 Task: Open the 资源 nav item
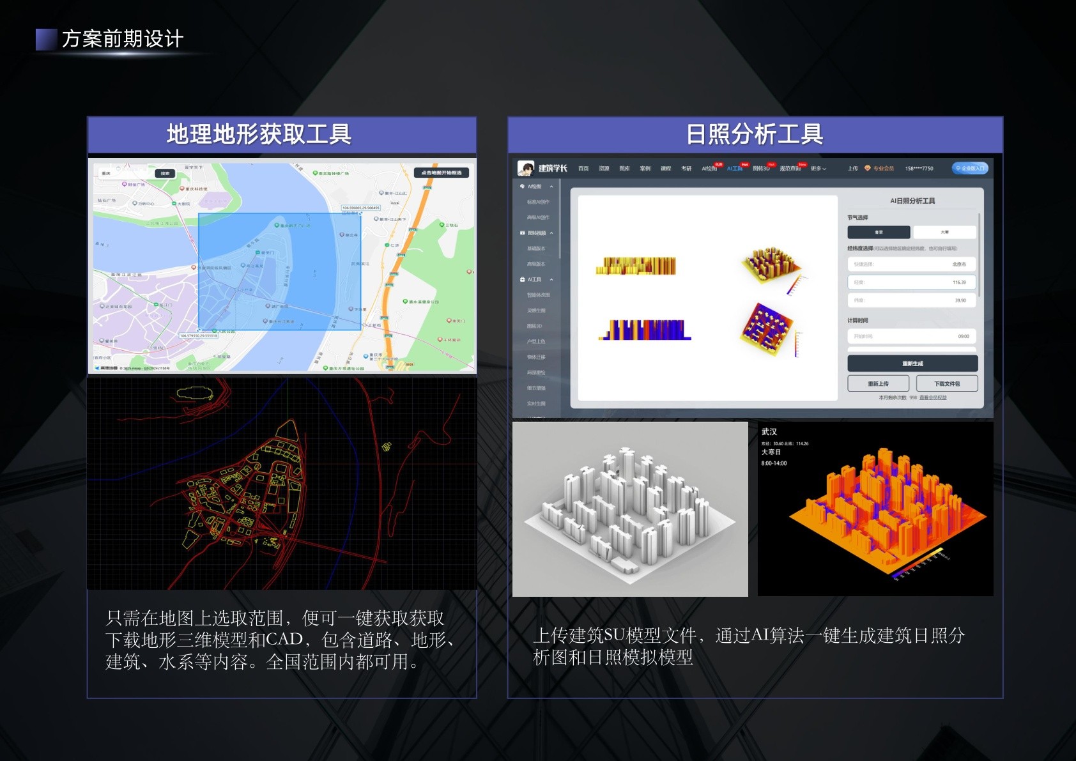604,169
